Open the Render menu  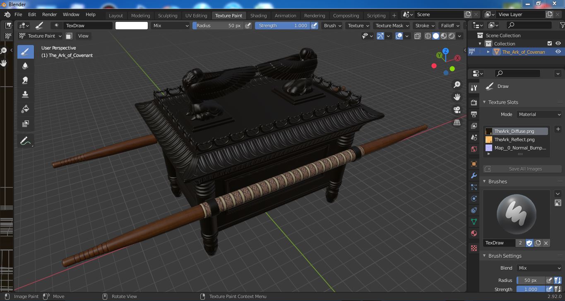tap(50, 14)
